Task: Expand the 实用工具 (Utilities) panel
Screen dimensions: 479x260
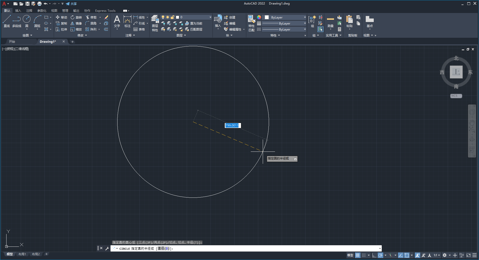Action: [334, 35]
